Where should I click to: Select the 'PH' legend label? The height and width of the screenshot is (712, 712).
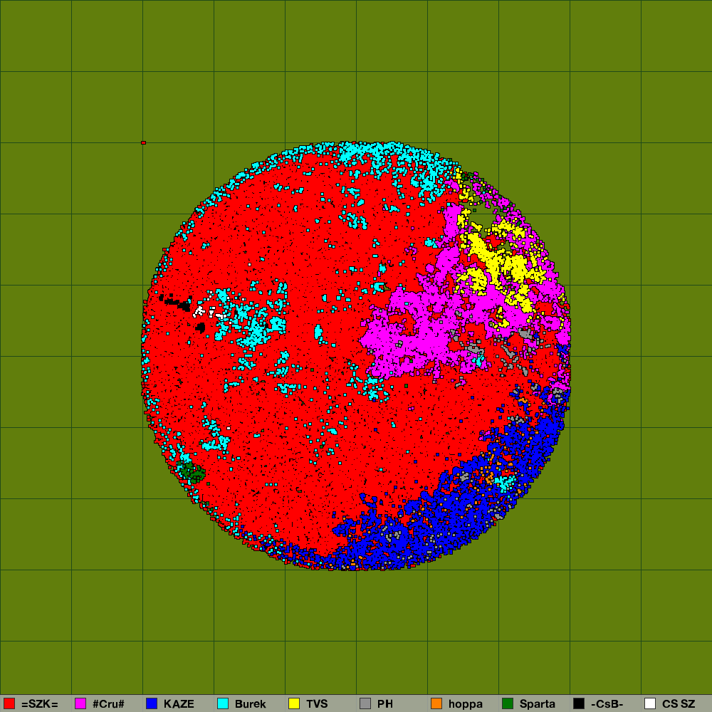tap(385, 704)
